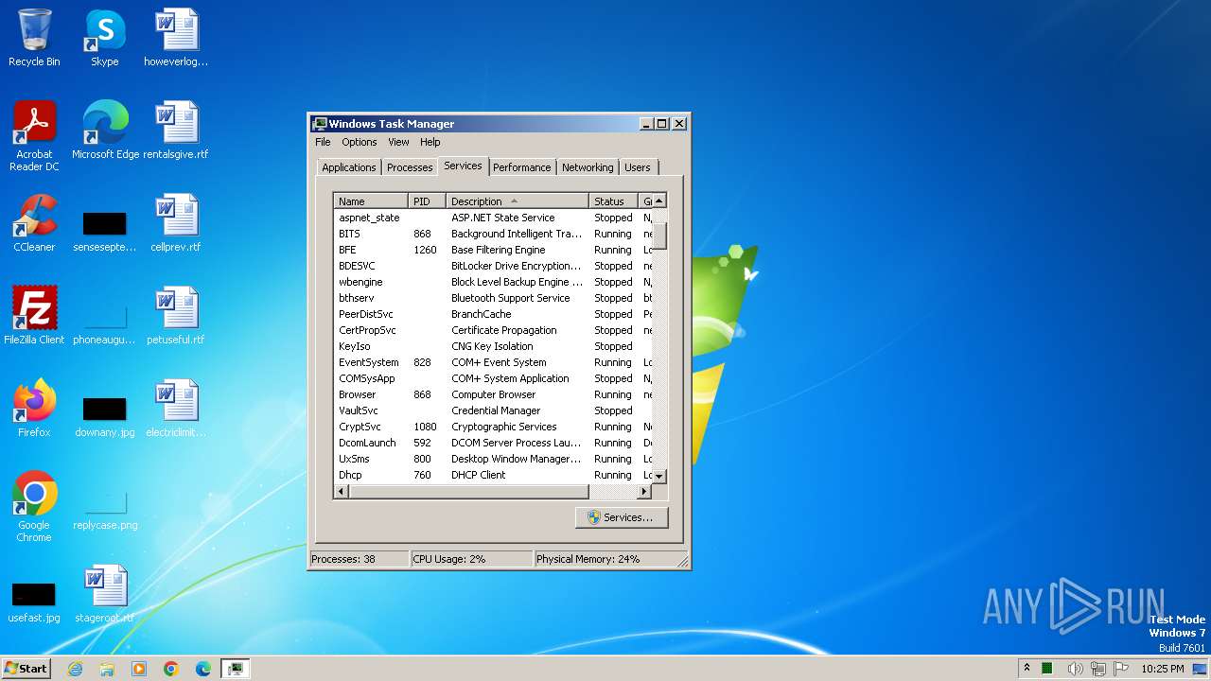This screenshot has width=1211, height=681.
Task: Select the BDESVC service row
Action: click(493, 266)
